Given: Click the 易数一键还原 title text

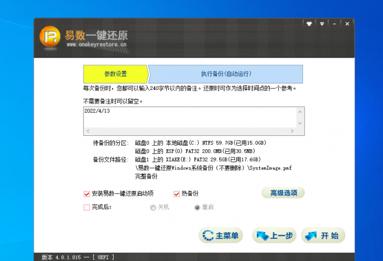Looking at the screenshot, I should pyautogui.click(x=96, y=35).
